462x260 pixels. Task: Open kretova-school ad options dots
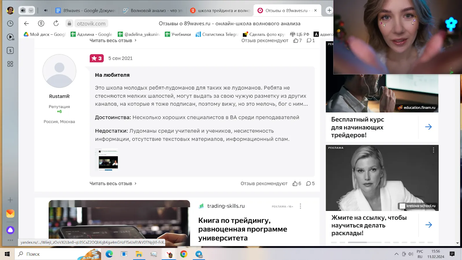(x=433, y=150)
